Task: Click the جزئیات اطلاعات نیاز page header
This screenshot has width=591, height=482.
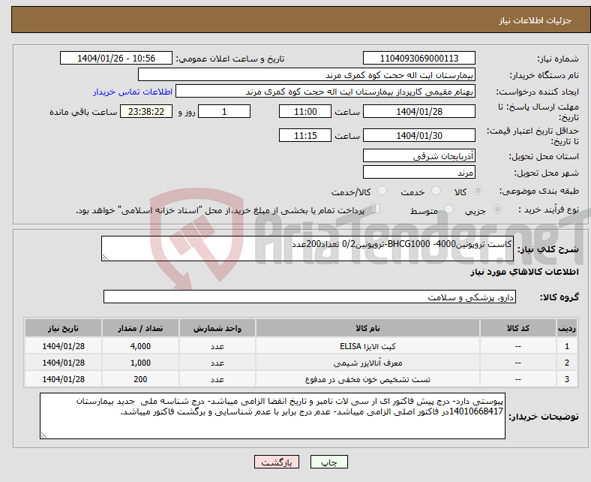Action: [x=535, y=20]
